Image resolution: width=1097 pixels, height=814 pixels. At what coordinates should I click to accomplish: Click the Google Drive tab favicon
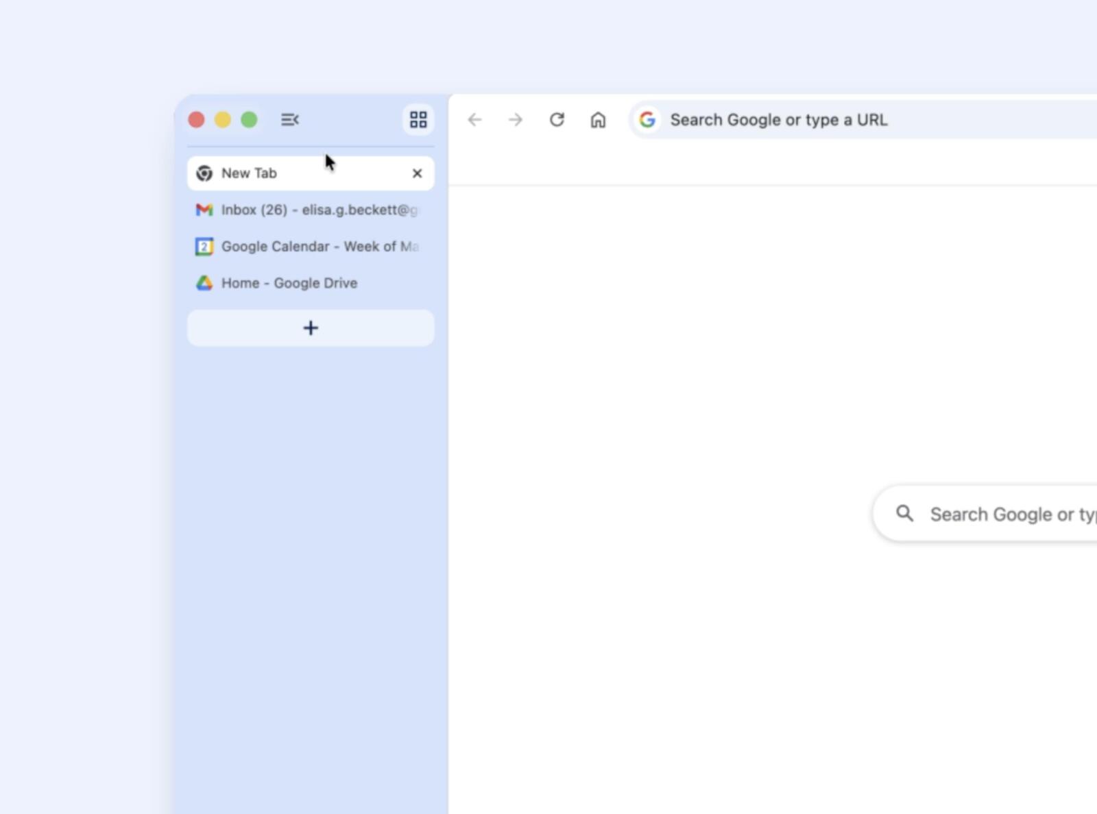click(204, 283)
